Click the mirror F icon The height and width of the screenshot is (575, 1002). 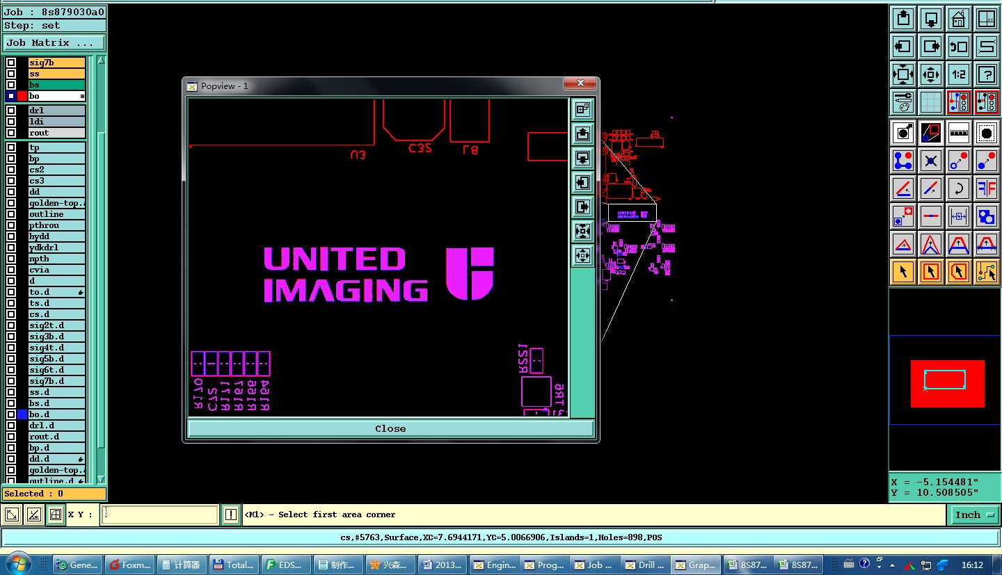click(x=987, y=188)
